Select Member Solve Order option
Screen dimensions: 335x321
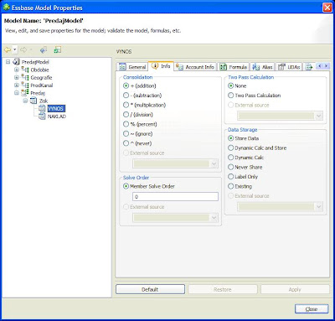pyautogui.click(x=126, y=186)
